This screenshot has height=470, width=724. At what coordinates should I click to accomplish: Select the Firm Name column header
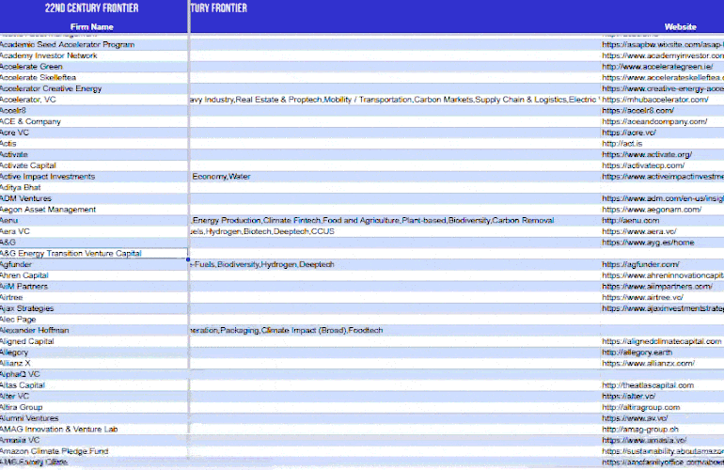click(x=92, y=26)
